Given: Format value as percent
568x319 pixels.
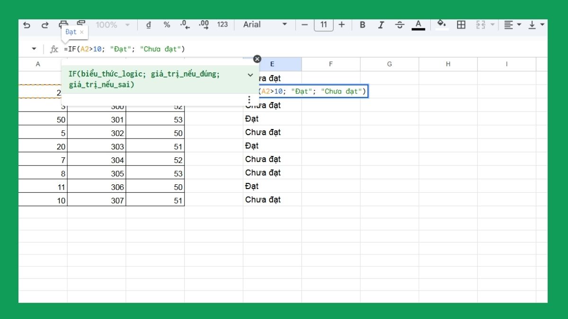Looking at the screenshot, I should pyautogui.click(x=167, y=25).
